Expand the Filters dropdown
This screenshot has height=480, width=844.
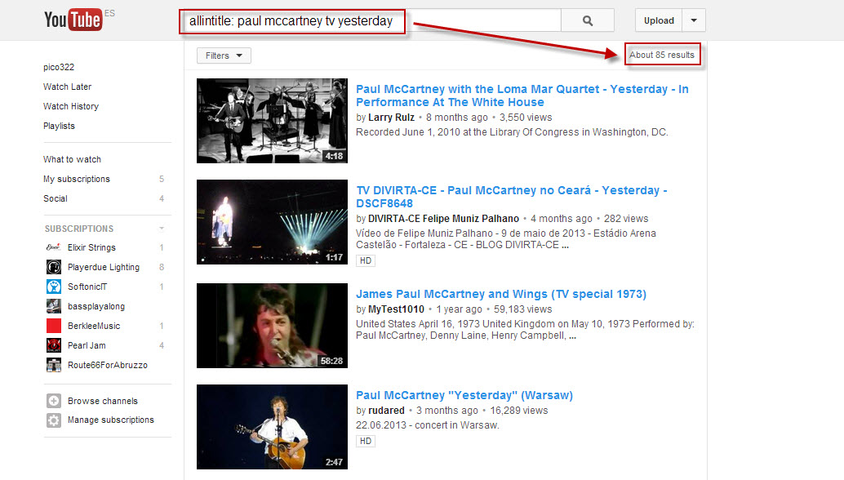tap(224, 56)
